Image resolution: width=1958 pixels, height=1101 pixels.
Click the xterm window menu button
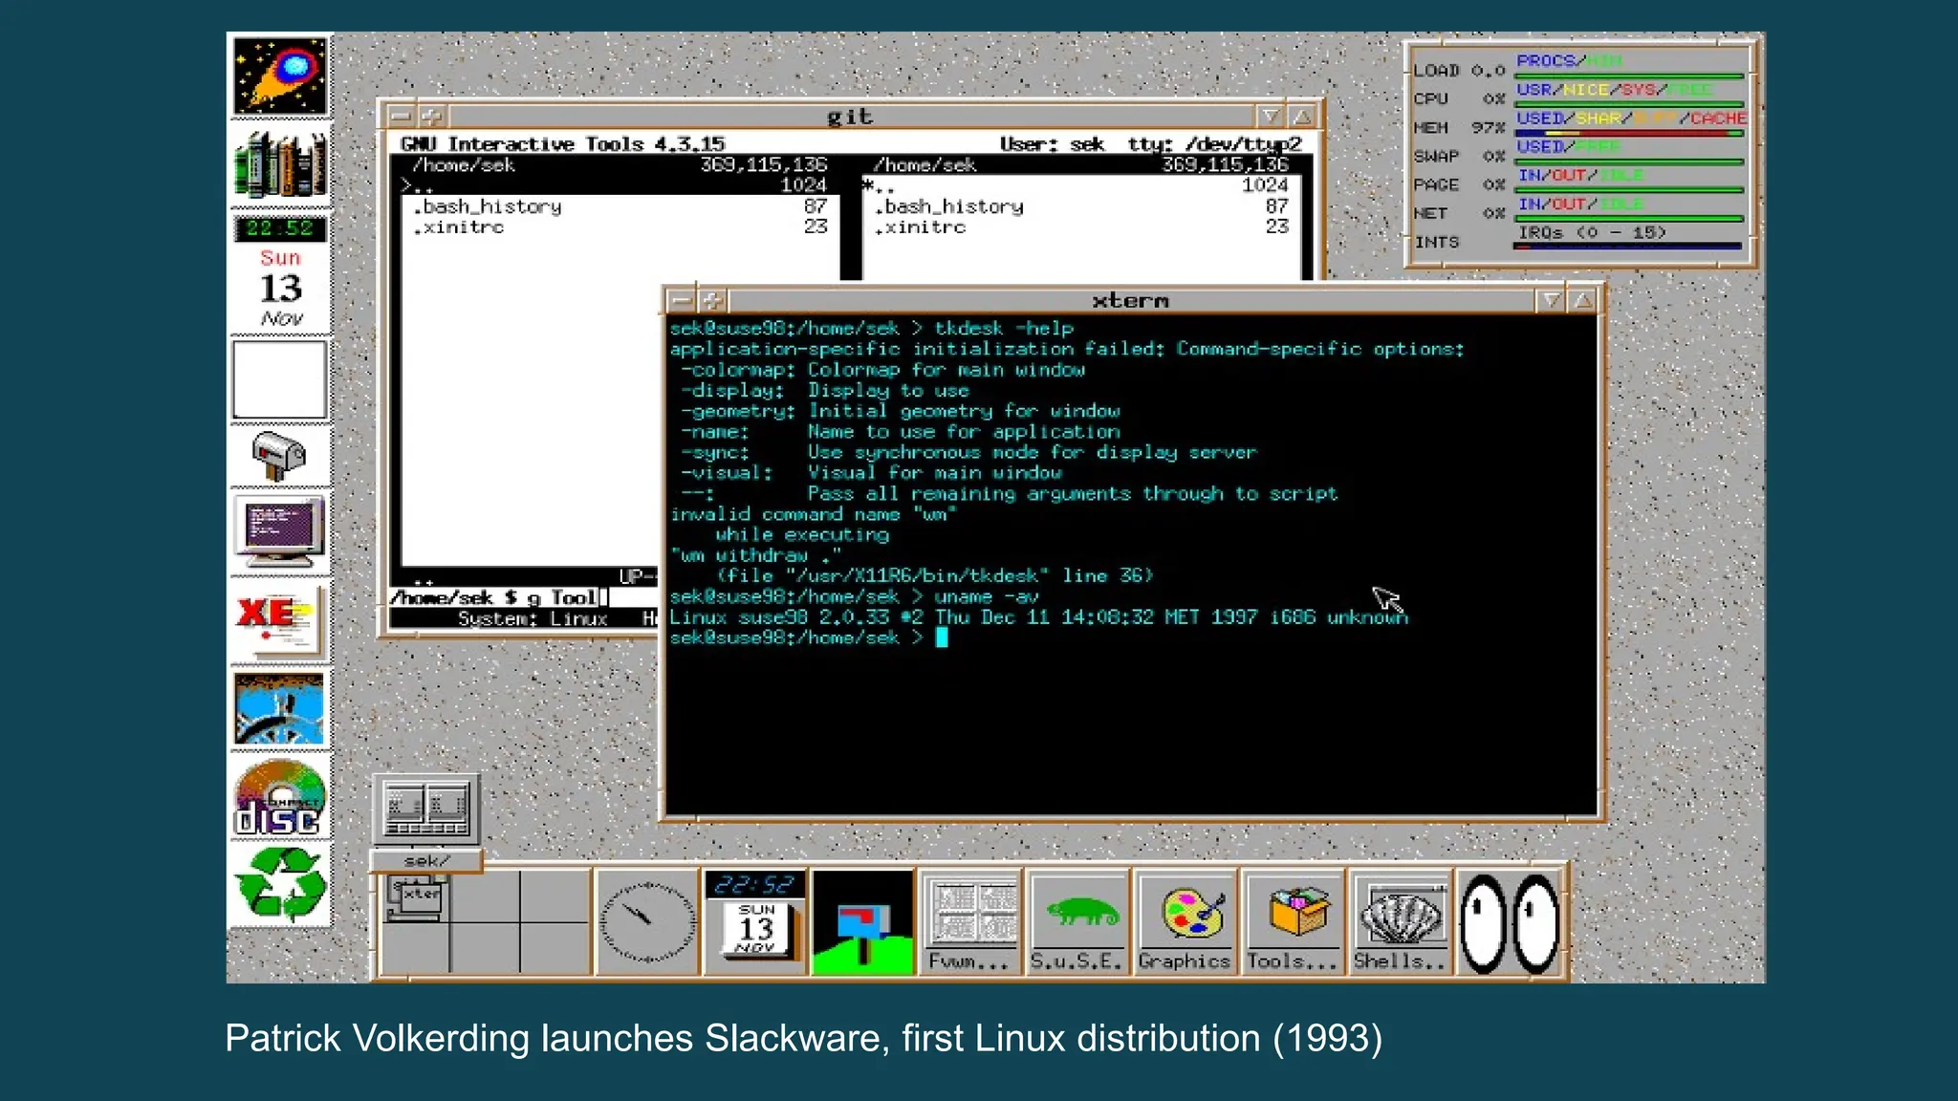(681, 301)
